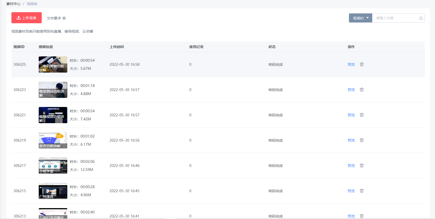
Task: Click the 上传视频 upload button
Action: [x=27, y=18]
